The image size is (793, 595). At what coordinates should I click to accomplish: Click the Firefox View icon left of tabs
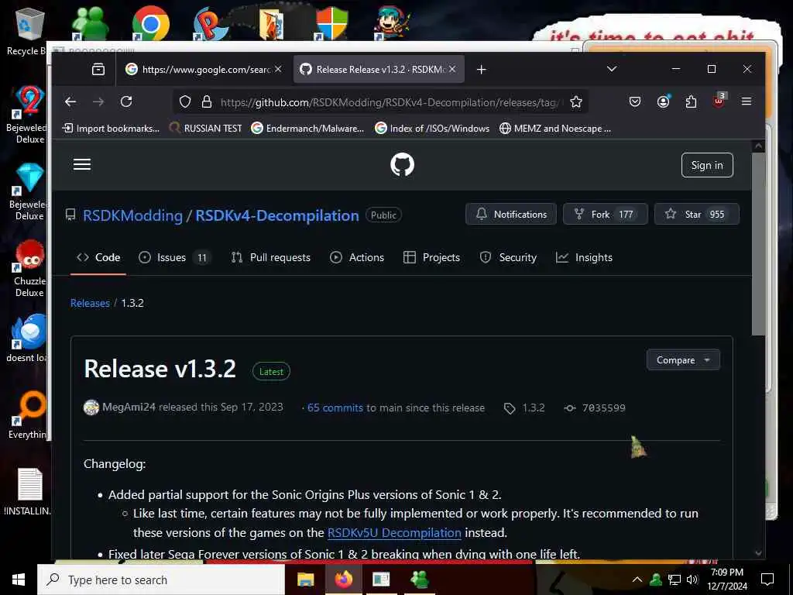click(98, 69)
